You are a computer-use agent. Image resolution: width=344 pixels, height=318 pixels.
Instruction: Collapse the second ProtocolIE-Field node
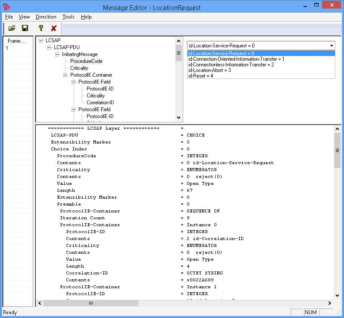pos(73,109)
